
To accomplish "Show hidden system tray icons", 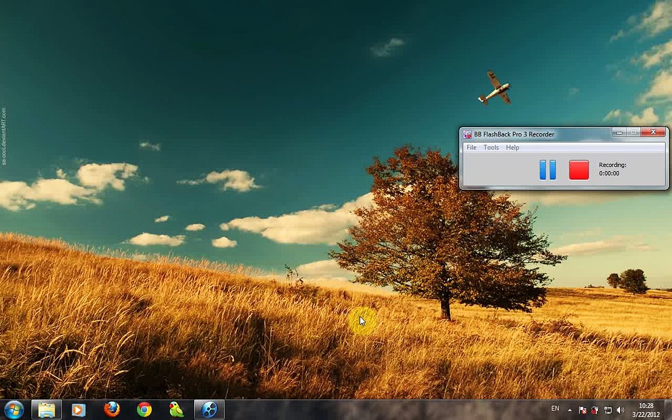I will (x=569, y=410).
